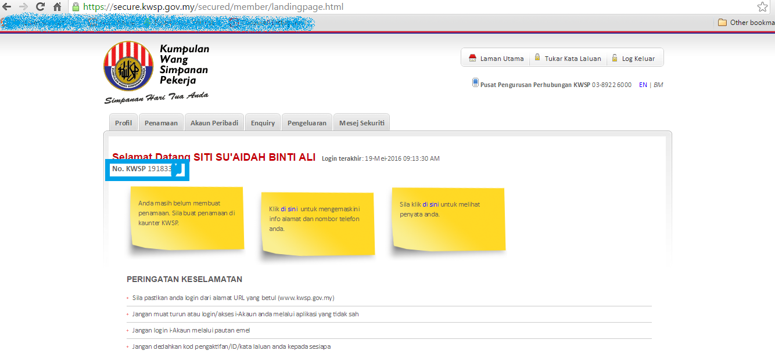The image size is (775, 354).
Task: Click the phone icon beside Pusat Pengurusan
Action: click(x=475, y=83)
